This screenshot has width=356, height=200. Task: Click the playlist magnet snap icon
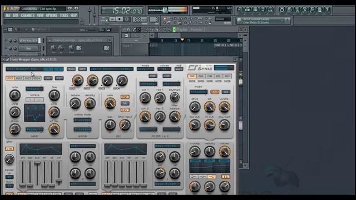click(128, 29)
